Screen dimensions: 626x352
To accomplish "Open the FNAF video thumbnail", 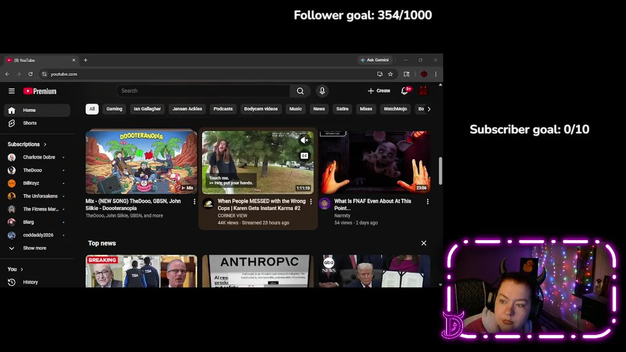I will tap(374, 162).
